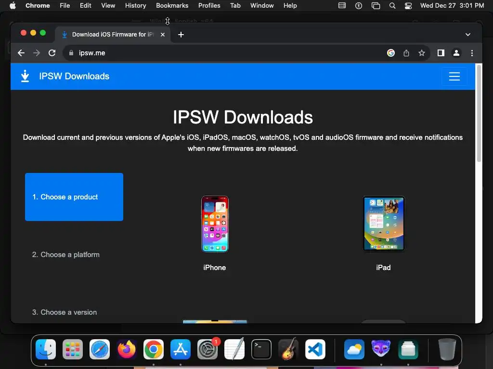The height and width of the screenshot is (369, 493).
Task: Open the History menu
Action: coord(135,6)
